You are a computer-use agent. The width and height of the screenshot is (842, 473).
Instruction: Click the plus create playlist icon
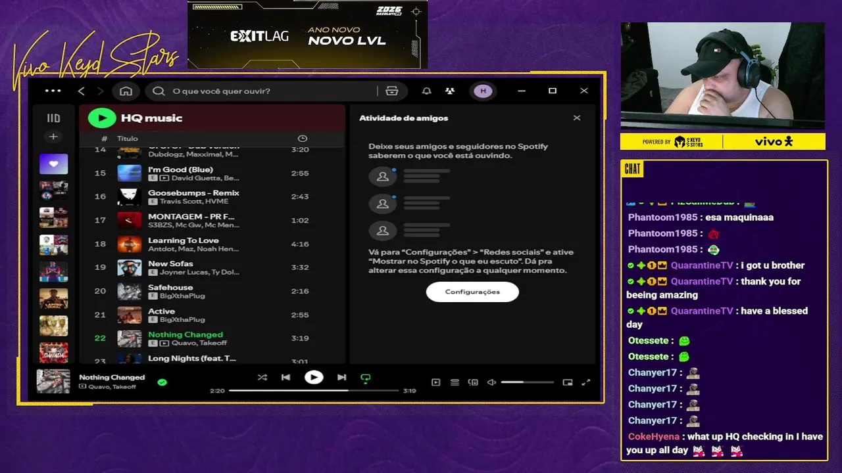click(x=53, y=137)
